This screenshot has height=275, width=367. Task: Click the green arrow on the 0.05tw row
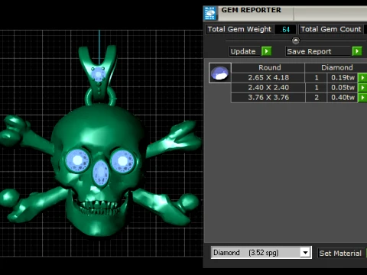point(362,88)
